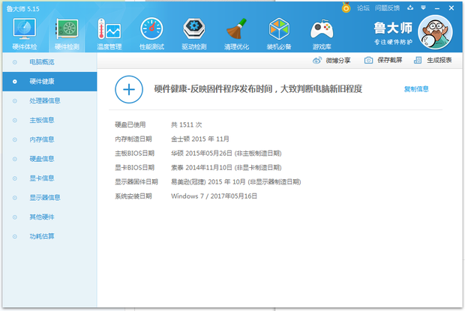Open the title bar dropdown menu arrow
This screenshot has height=311, width=465.
(424, 7)
